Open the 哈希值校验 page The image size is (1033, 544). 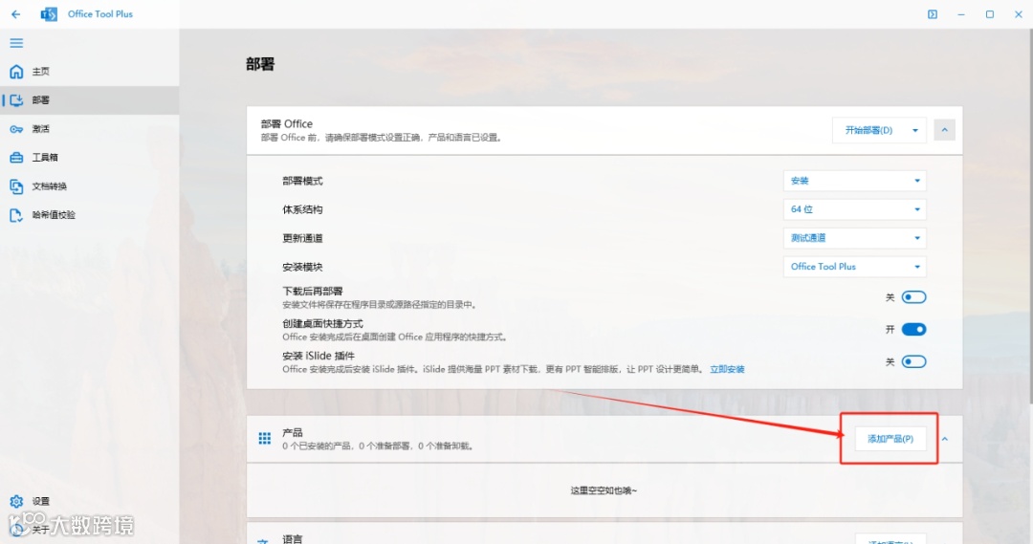tap(89, 215)
